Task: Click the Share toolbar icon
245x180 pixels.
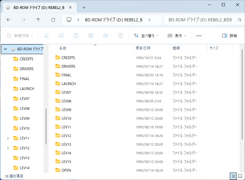Action: point(106,36)
